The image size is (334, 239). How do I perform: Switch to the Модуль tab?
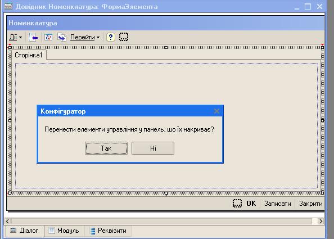(64, 231)
